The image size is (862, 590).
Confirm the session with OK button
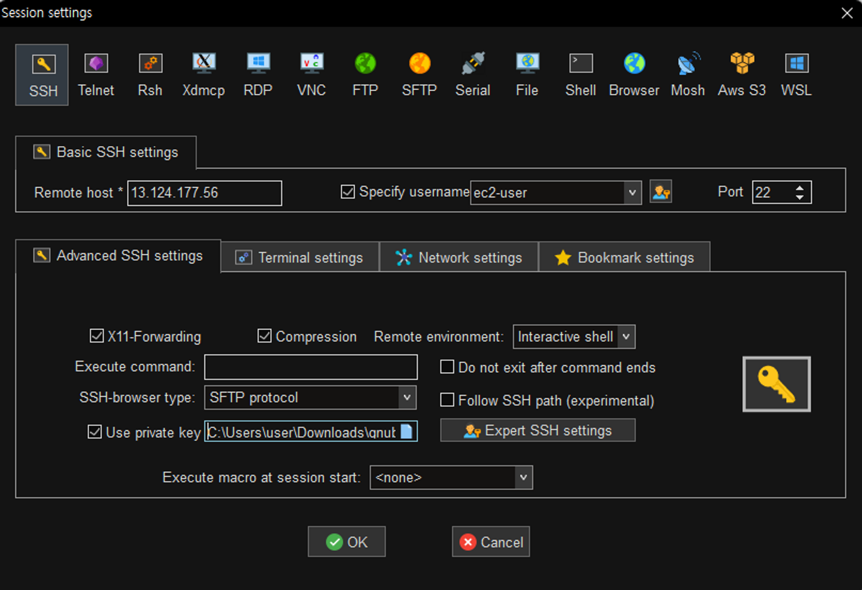tap(347, 542)
